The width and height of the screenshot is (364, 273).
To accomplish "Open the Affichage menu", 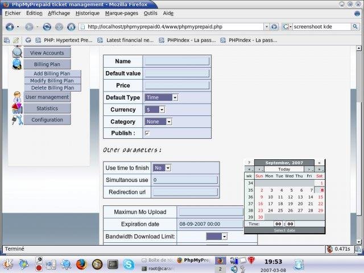I will (59, 13).
